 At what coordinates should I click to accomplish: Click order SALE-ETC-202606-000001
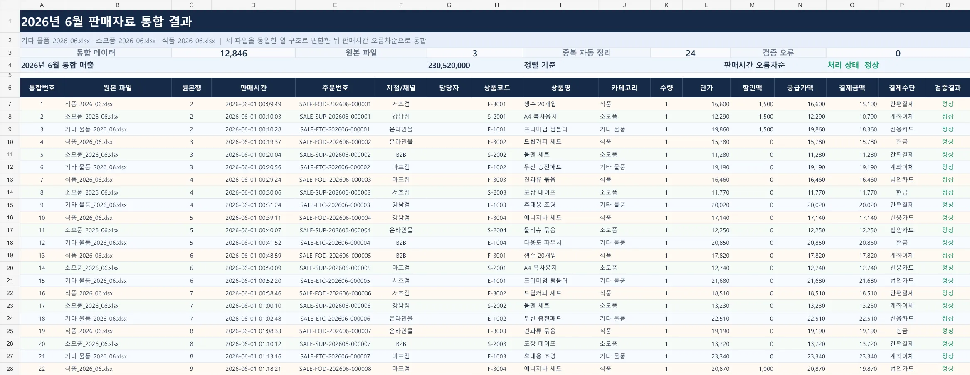click(x=335, y=129)
